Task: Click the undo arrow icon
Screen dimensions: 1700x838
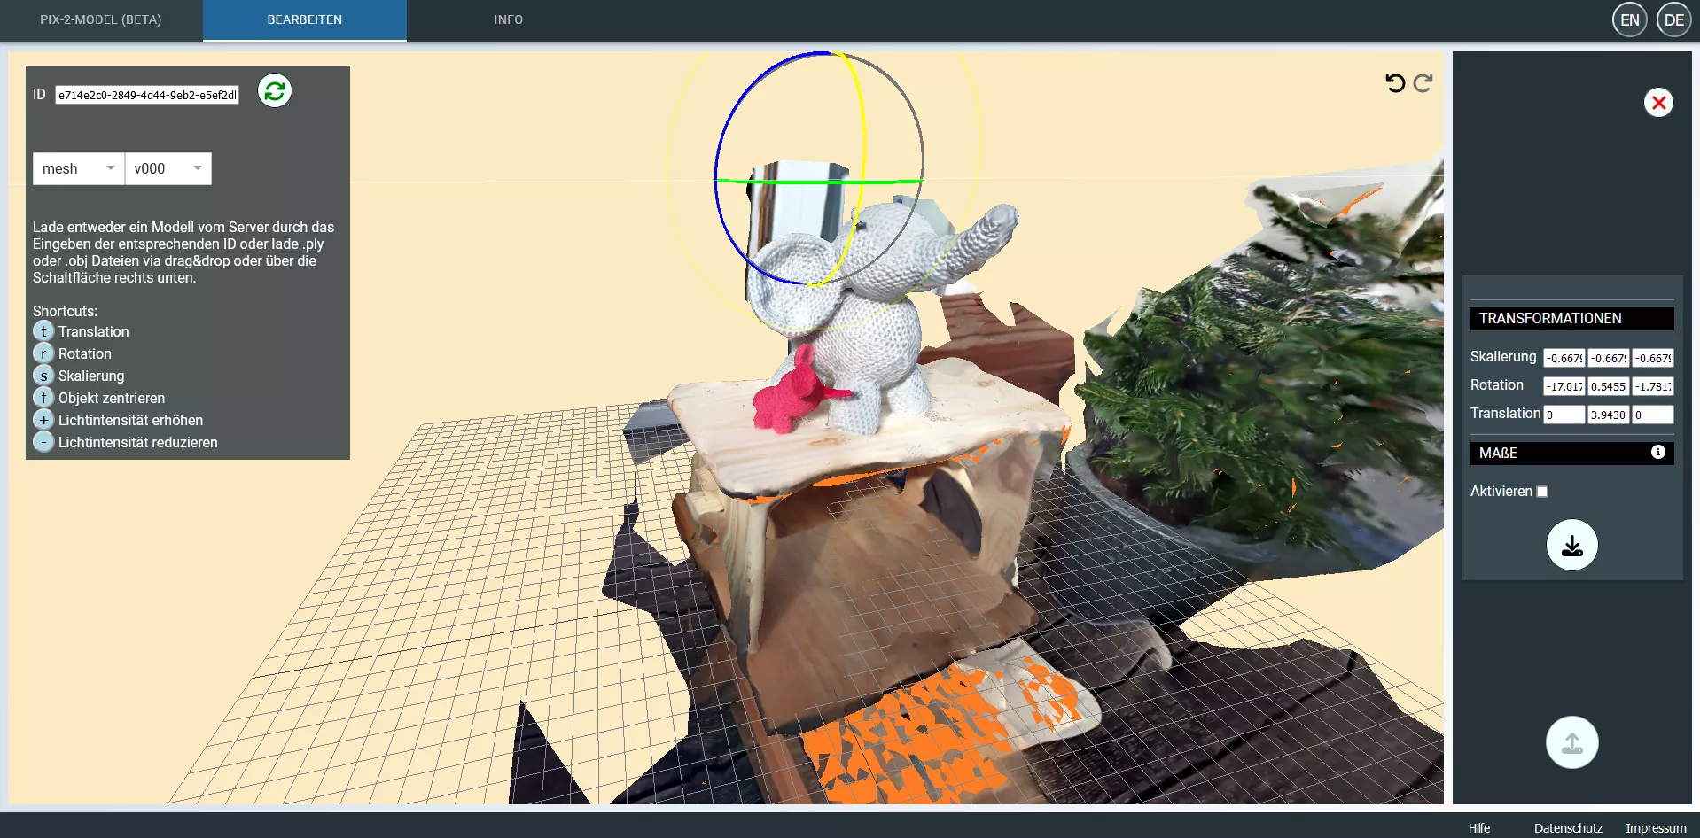Action: (1395, 83)
